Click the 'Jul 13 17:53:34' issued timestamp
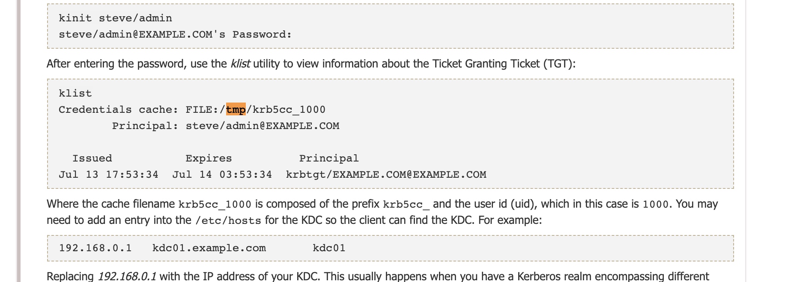The height and width of the screenshot is (282, 788). point(108,175)
